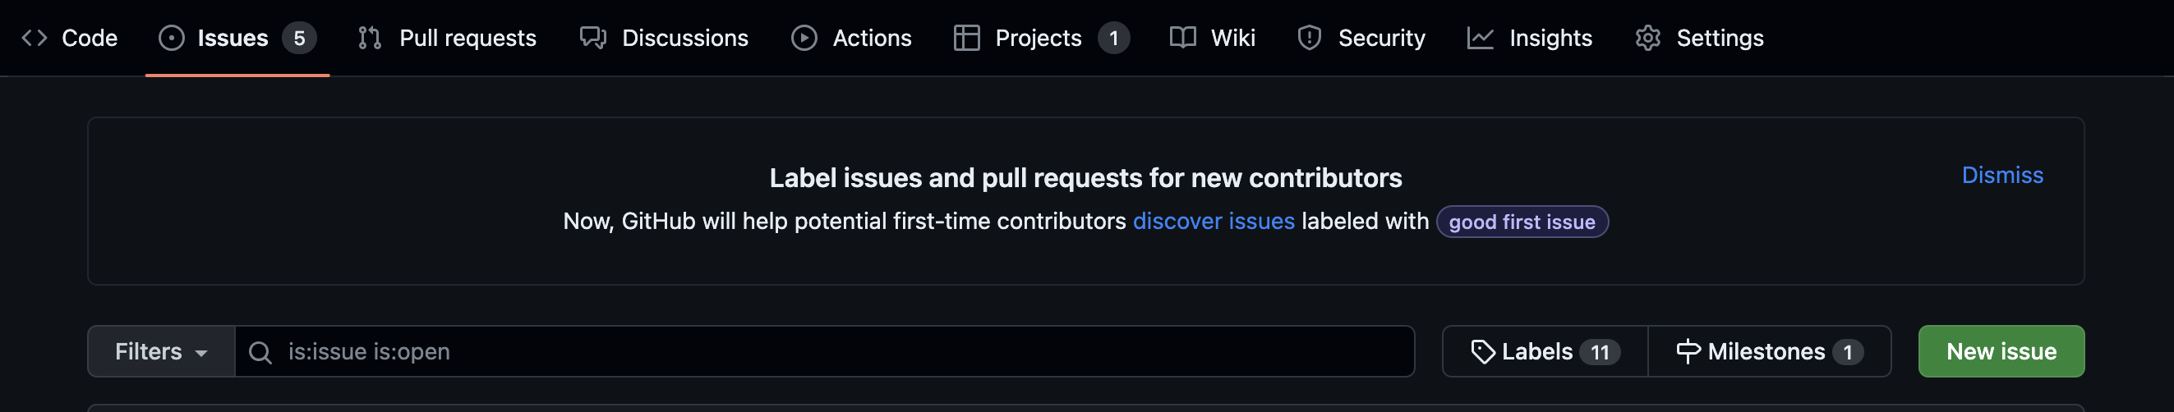2174x412 pixels.
Task: Click the Discussions speech bubbles icon
Action: tap(592, 38)
